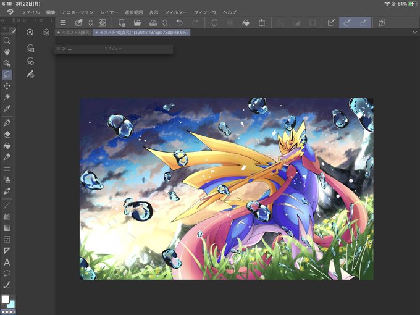Create a new canvas from command bar
Screen dimensions: 420x315
pyautogui.click(x=122, y=23)
